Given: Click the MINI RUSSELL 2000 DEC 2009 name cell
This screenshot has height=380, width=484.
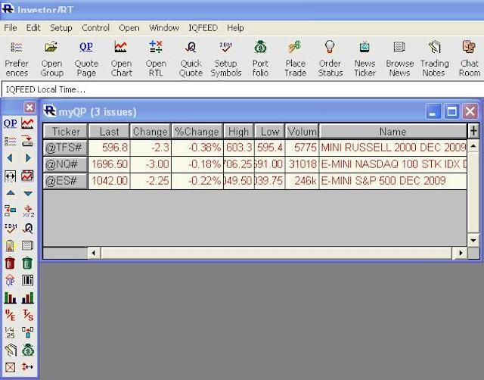Looking at the screenshot, I should [x=393, y=148].
